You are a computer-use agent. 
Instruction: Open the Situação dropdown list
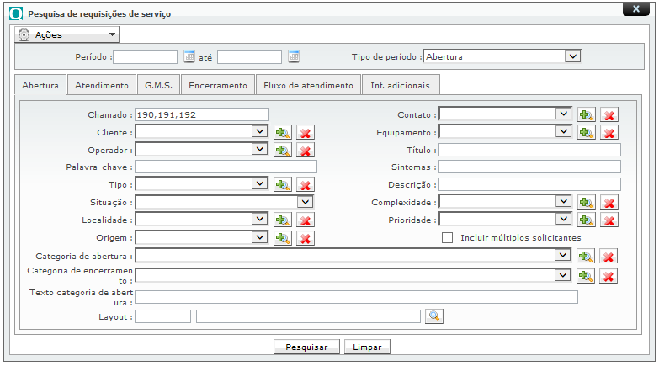[306, 202]
